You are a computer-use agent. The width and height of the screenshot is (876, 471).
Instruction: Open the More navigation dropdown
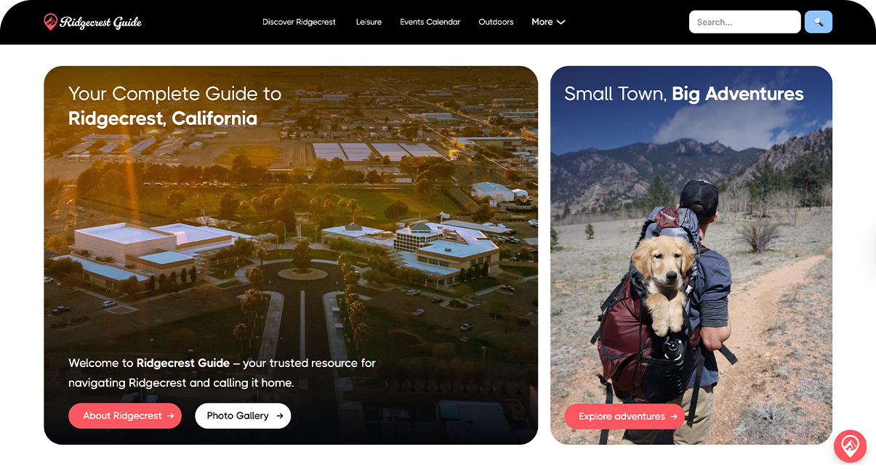coord(548,22)
